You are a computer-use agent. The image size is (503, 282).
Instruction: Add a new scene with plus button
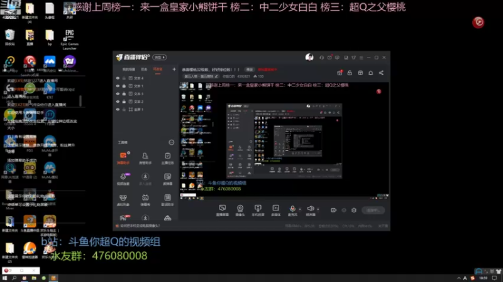coord(174,69)
